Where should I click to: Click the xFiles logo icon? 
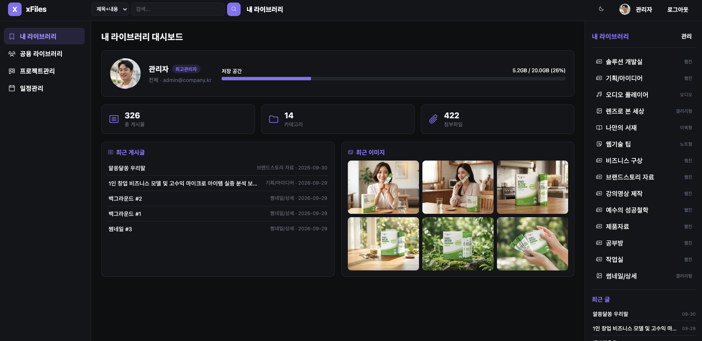click(x=15, y=9)
